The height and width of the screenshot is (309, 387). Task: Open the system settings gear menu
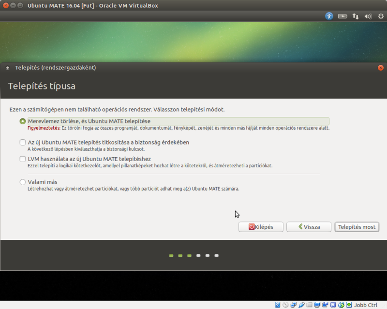point(381,16)
